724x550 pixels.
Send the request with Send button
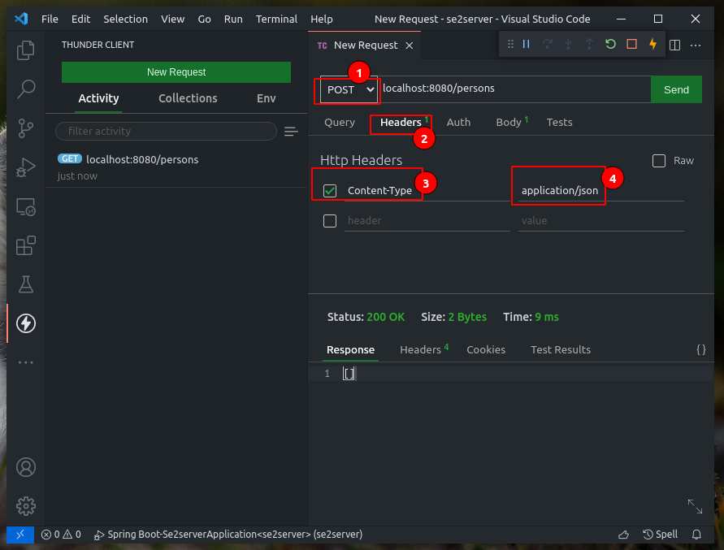click(x=676, y=89)
